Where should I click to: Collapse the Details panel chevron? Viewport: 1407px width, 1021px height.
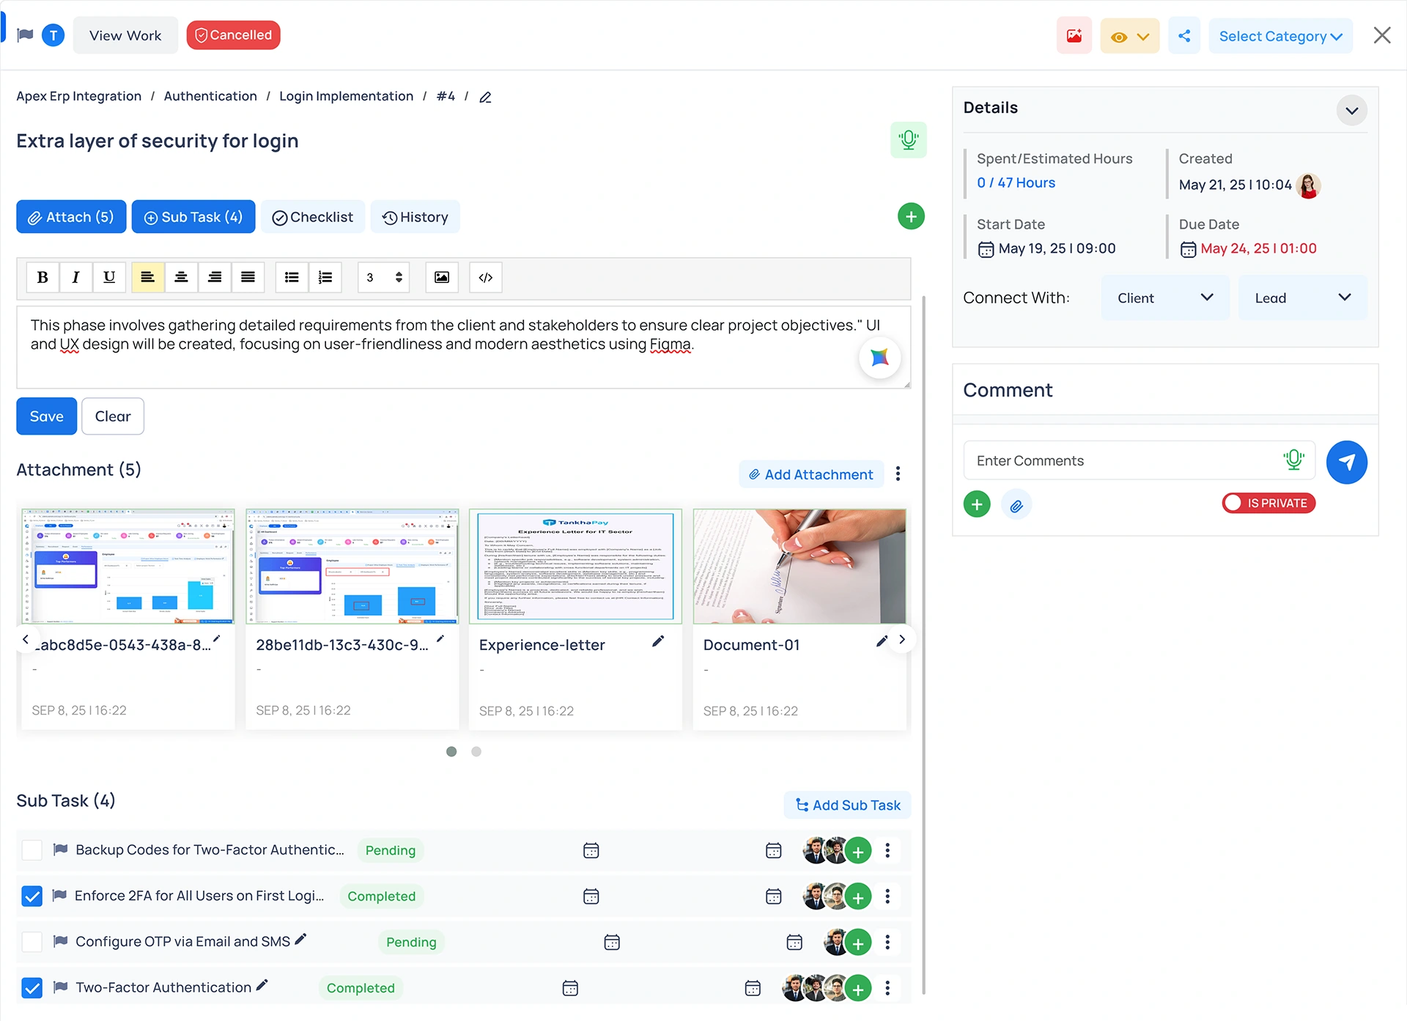(x=1351, y=111)
